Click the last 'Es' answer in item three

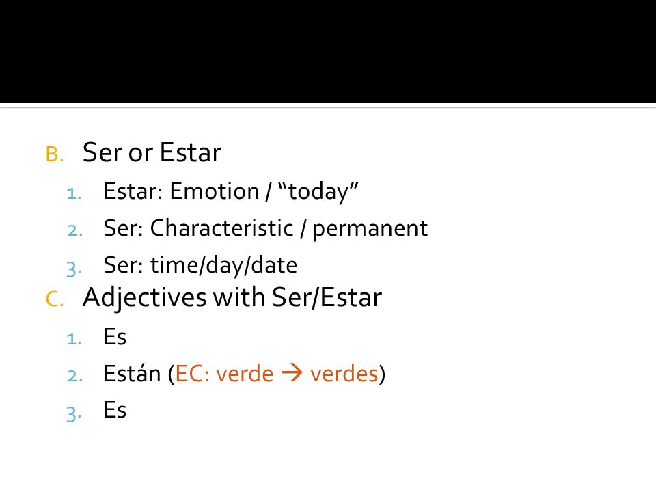point(115,410)
